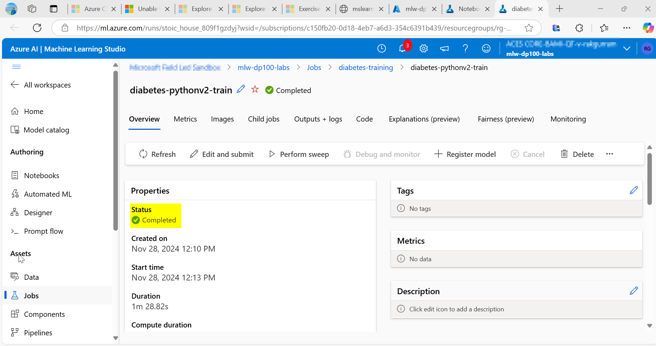Collapse the left navigation hamburger menu
This screenshot has width=656, height=346.
pos(16,67)
